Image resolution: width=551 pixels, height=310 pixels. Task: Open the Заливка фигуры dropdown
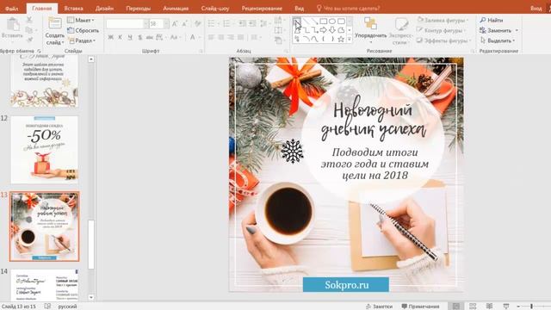click(x=443, y=21)
